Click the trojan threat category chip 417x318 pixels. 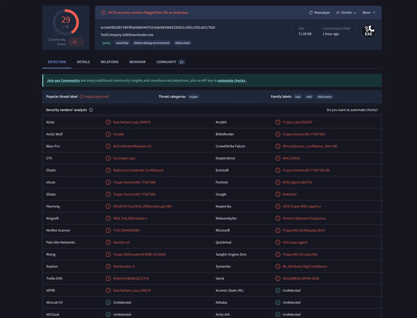pos(193,97)
